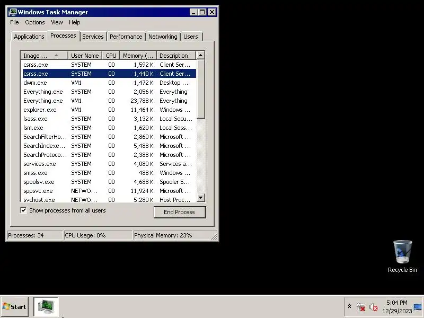Select the SearchIndexe... process
This screenshot has height=318, width=424.
109,146
